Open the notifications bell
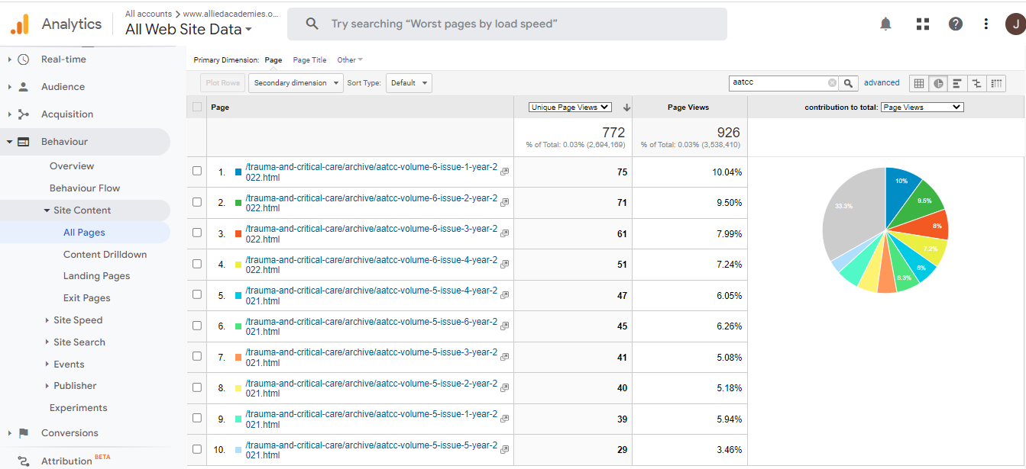Image resolution: width=1026 pixels, height=469 pixels. pyautogui.click(x=885, y=24)
